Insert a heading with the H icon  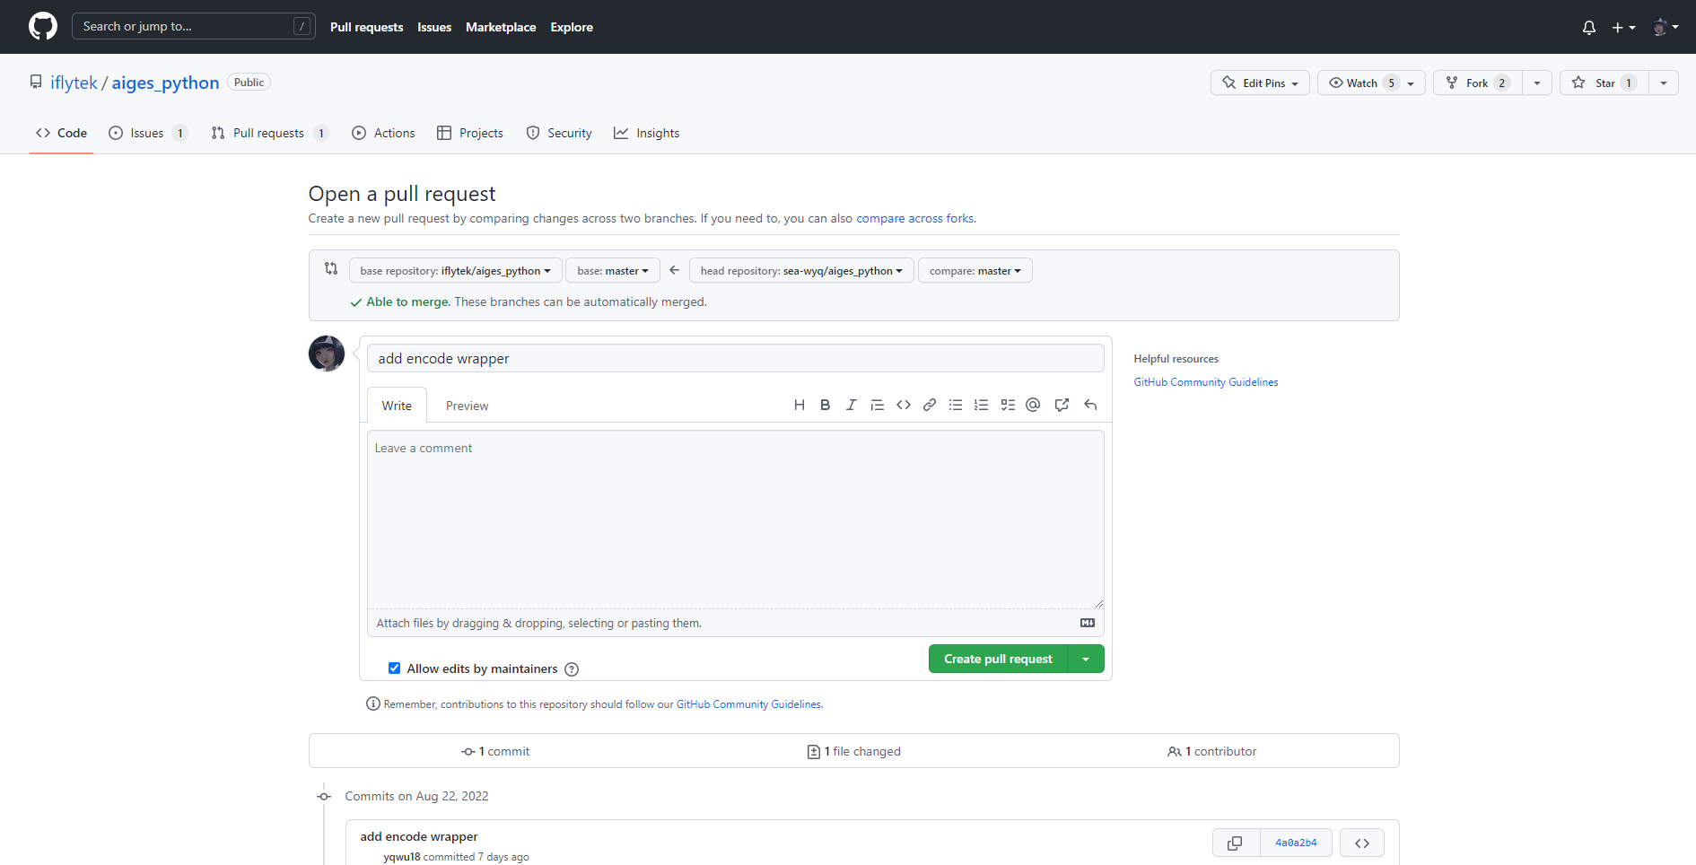(799, 405)
